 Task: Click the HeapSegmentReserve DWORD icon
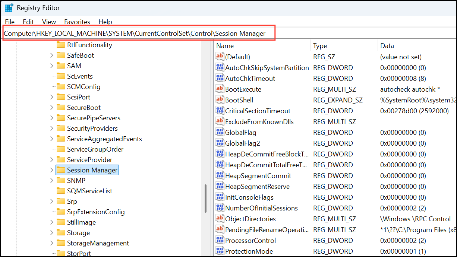(220, 186)
